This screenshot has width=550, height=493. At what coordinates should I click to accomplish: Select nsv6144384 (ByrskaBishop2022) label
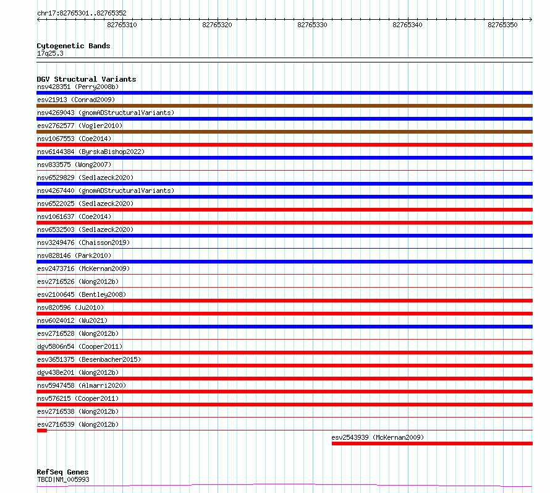pos(91,152)
